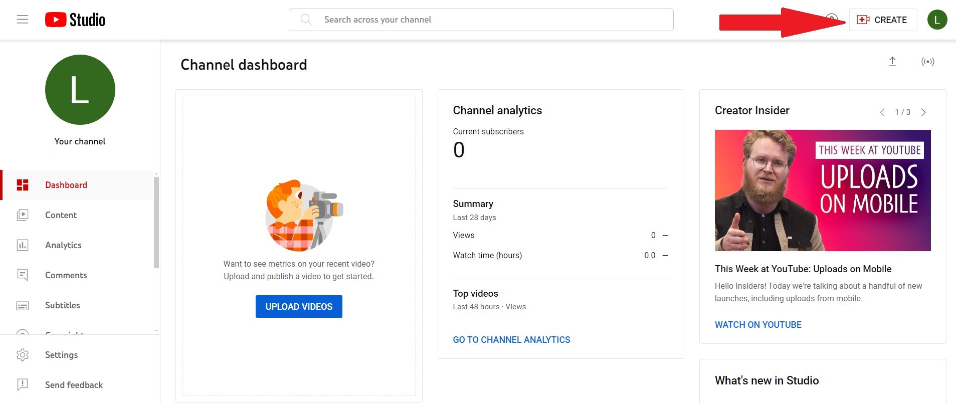Open Content in the sidebar
This screenshot has height=404, width=956.
tap(77, 215)
